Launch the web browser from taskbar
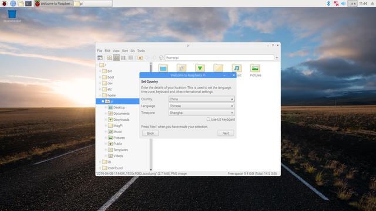The height and width of the screenshot is (211, 376). coord(13,4)
